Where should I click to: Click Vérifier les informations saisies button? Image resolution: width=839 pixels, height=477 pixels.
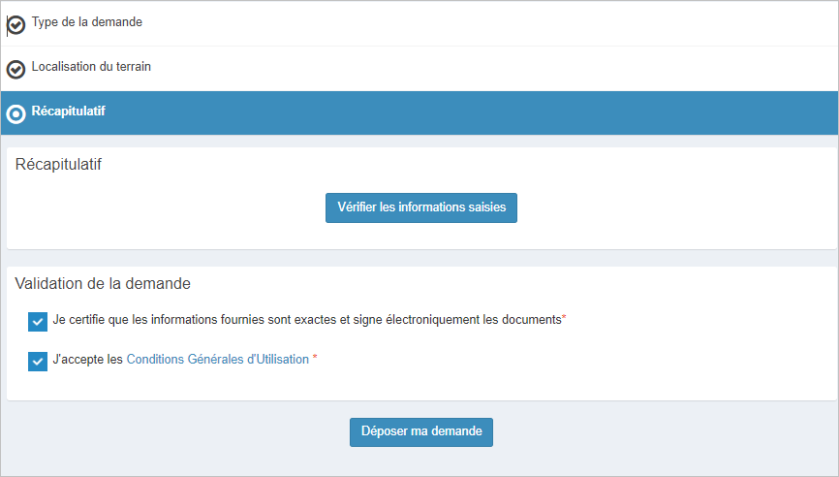point(421,207)
